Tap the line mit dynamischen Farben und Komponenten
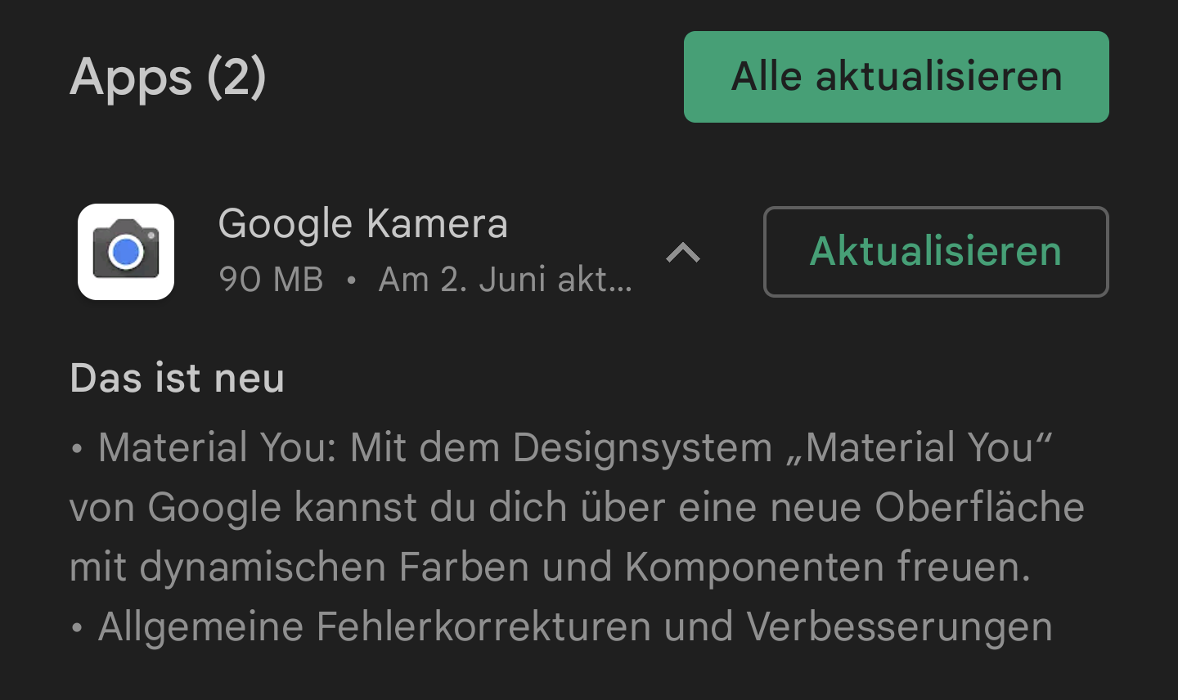Viewport: 1178px width, 700px height. [550, 567]
